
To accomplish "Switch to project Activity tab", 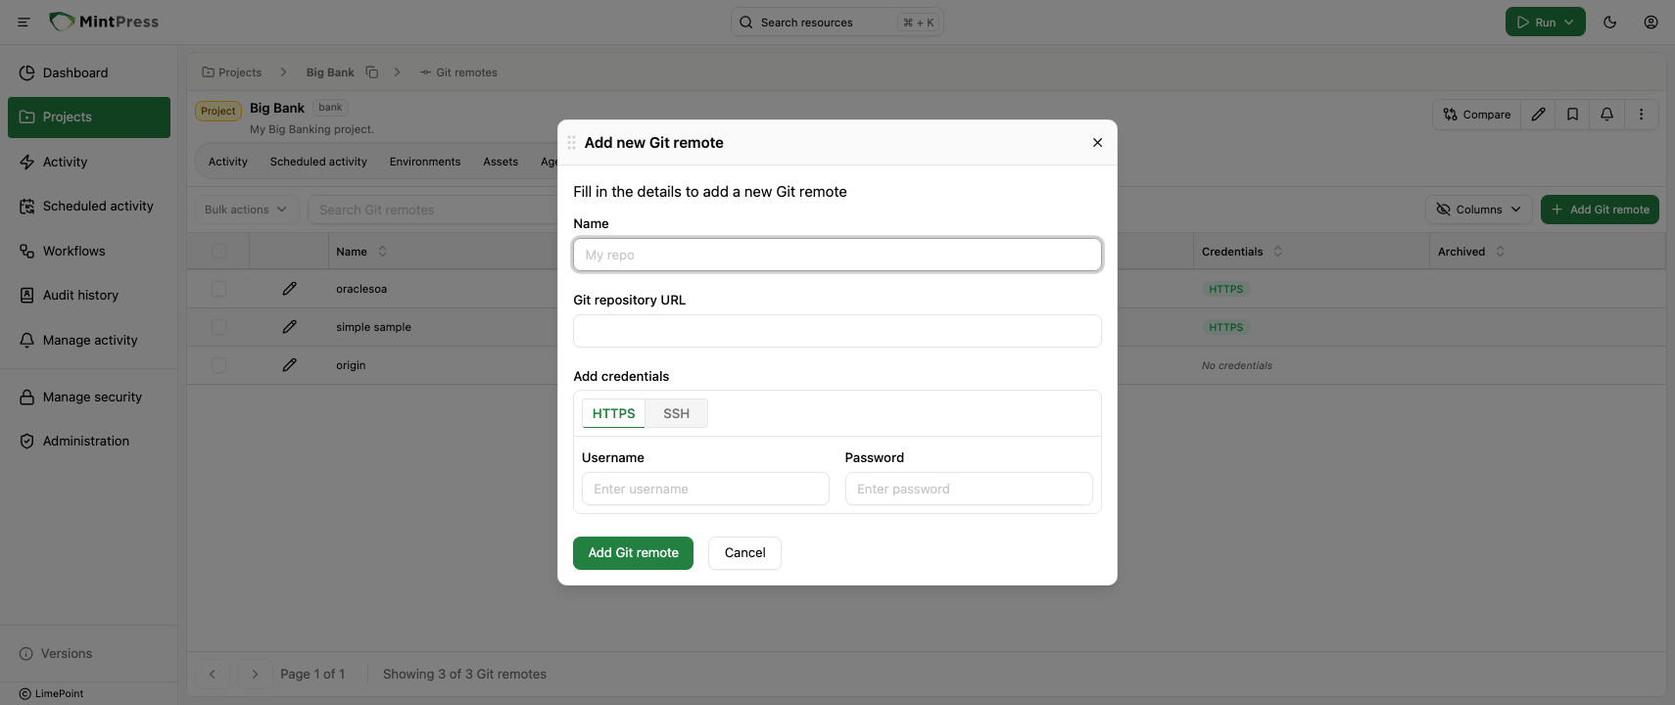I will pos(228,162).
